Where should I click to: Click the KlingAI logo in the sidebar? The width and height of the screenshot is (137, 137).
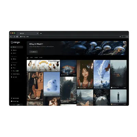(x=15, y=42)
